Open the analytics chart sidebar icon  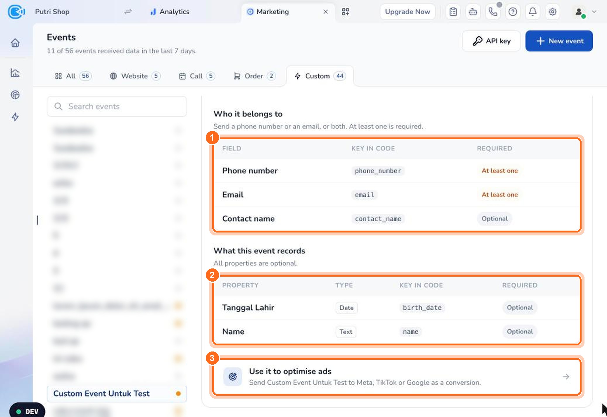pyautogui.click(x=15, y=73)
